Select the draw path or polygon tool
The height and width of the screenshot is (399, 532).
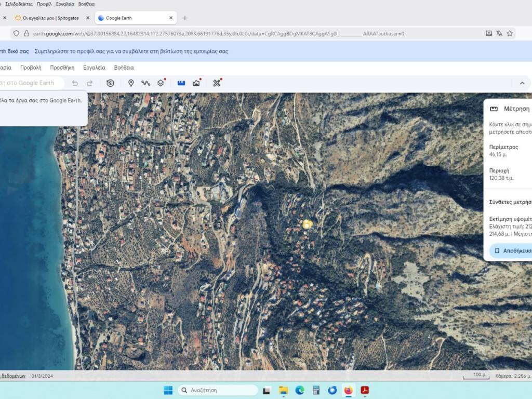coord(145,83)
